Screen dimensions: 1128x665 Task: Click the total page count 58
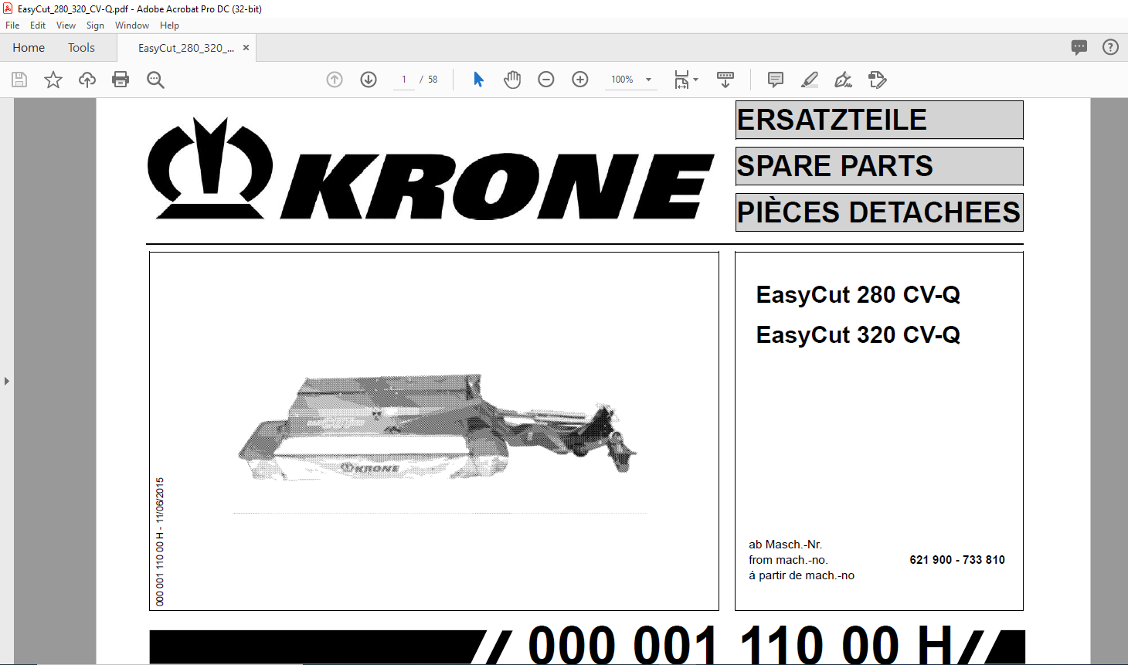pyautogui.click(x=433, y=80)
